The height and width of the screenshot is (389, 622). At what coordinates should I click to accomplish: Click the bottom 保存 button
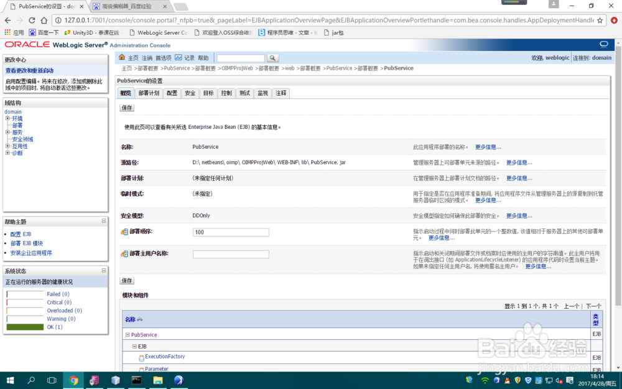[x=127, y=281]
